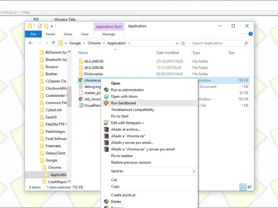Refresh the Application folder view
This screenshot has height=208, width=278.
click(x=183, y=43)
